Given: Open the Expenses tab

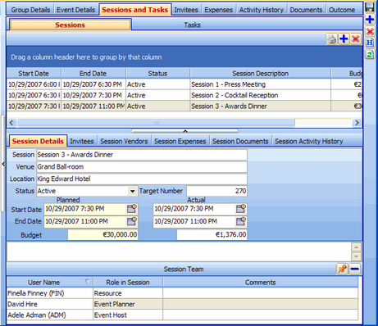Looking at the screenshot, I should tap(218, 10).
